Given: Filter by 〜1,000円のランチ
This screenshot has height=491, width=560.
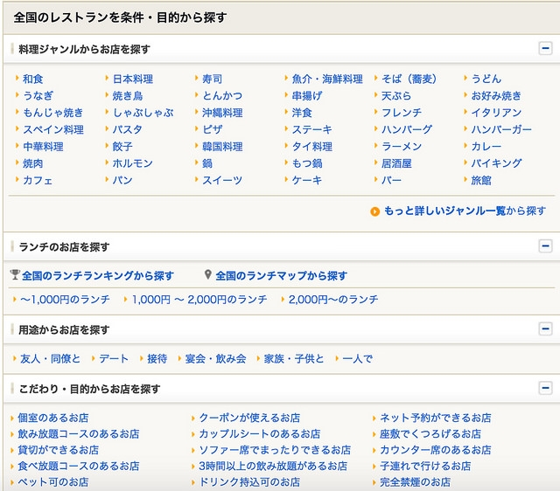Looking at the screenshot, I should [65, 300].
